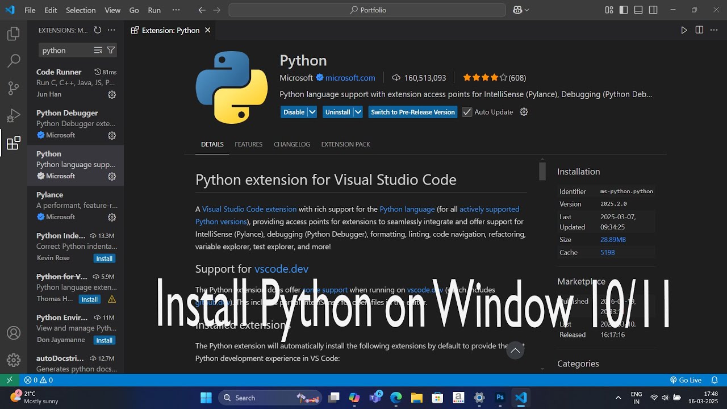Show errors and warnings in status bar
The image size is (727, 409).
[39, 380]
